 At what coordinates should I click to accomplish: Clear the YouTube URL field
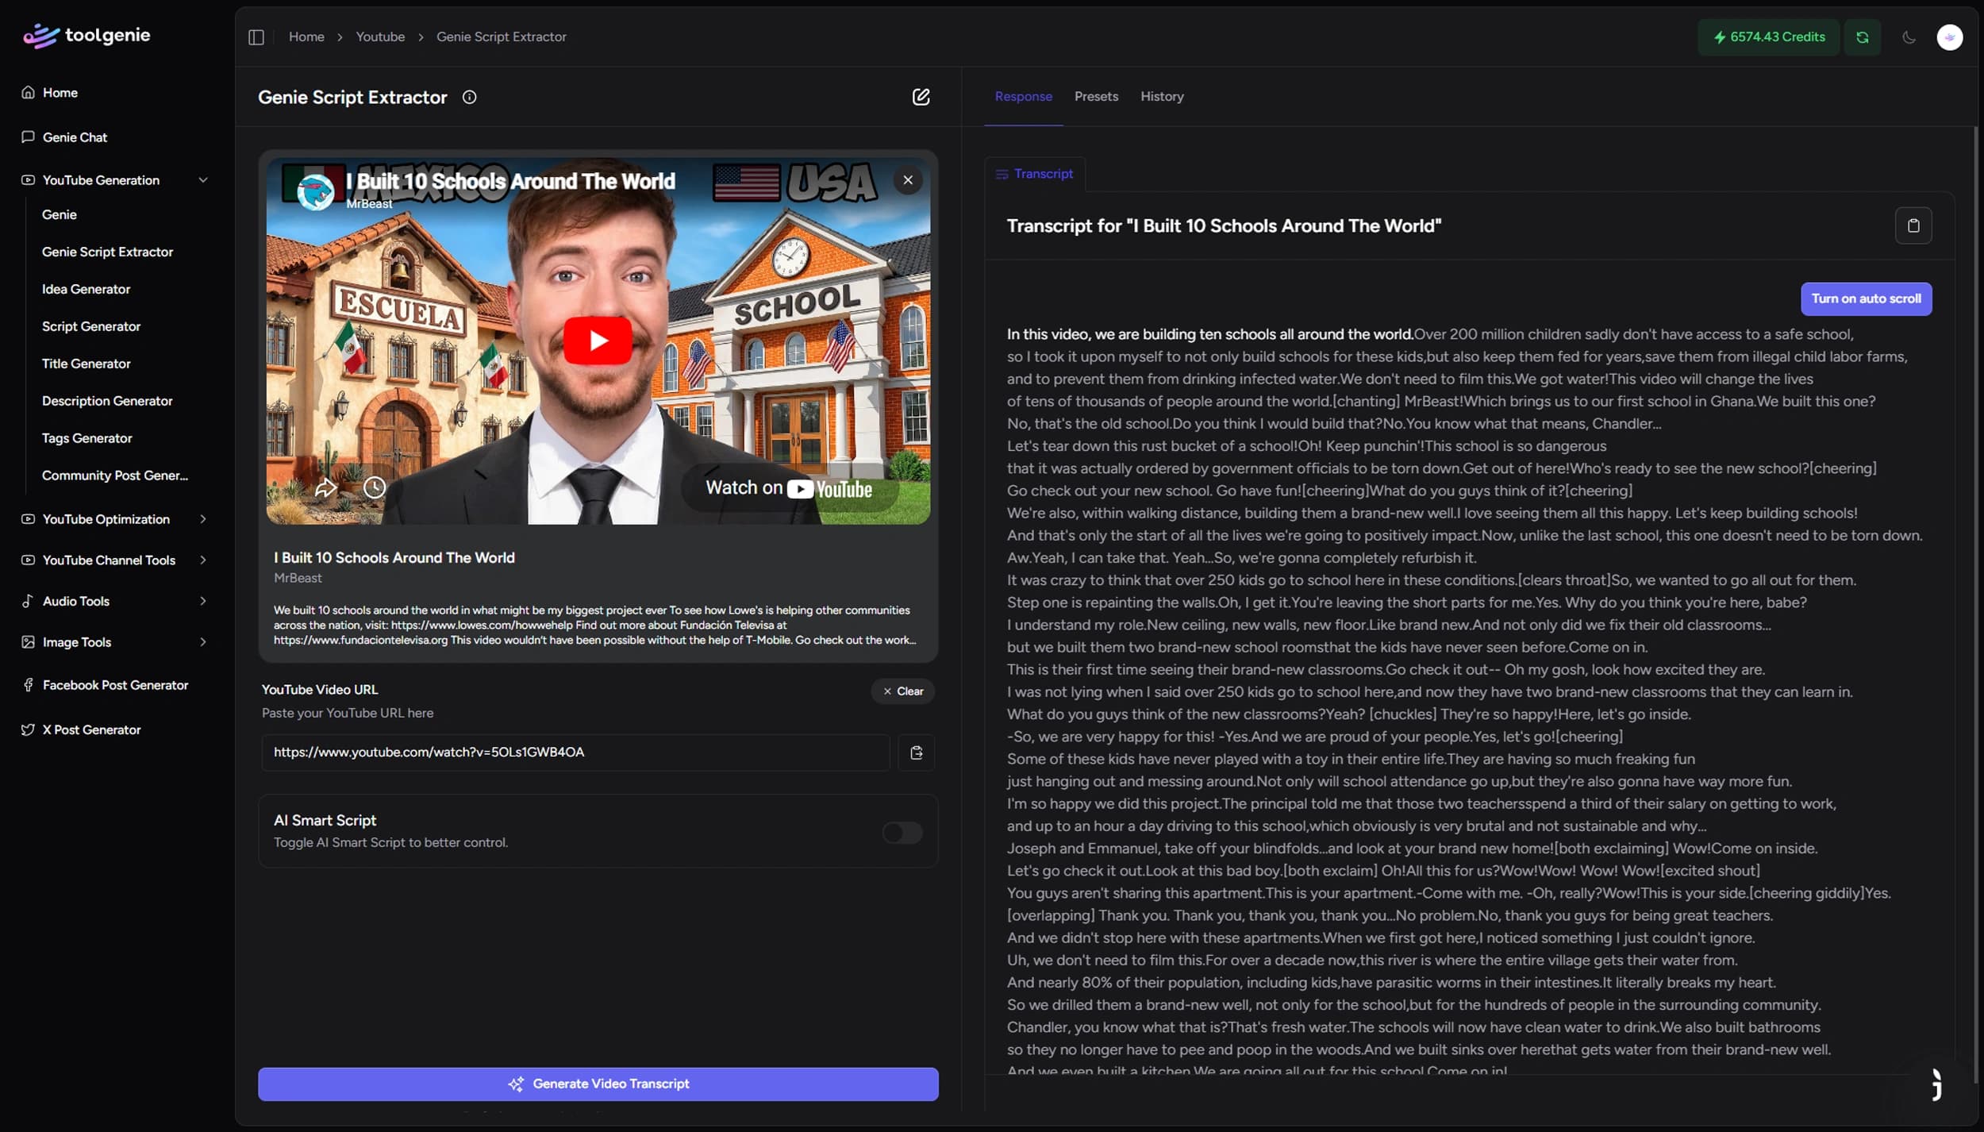[x=902, y=691]
